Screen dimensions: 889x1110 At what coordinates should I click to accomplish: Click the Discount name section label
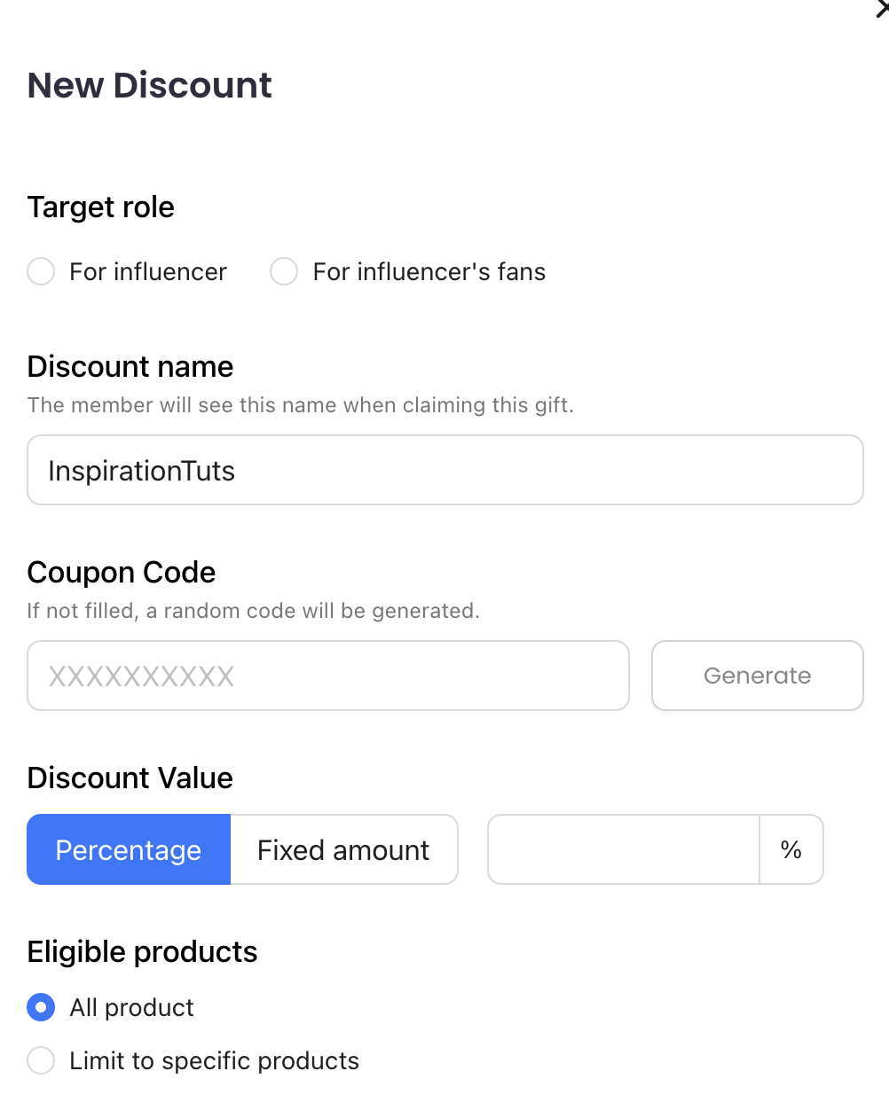pos(130,366)
